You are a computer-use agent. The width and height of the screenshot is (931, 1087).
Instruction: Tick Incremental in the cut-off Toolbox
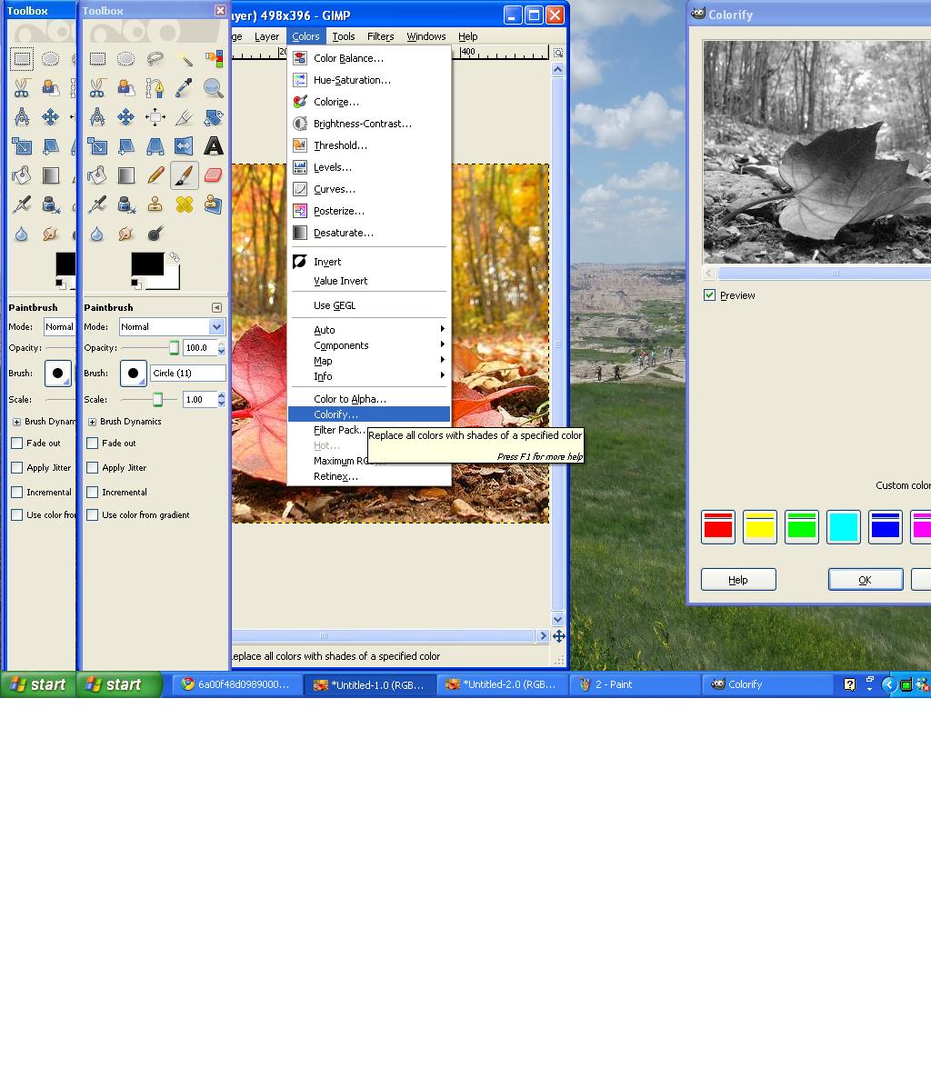pos(16,493)
